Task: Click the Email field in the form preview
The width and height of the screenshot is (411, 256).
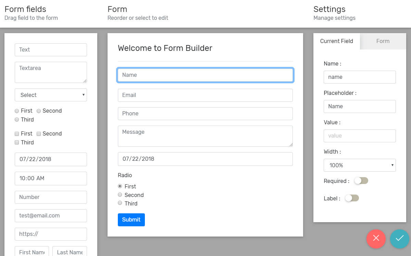Action: (205, 95)
